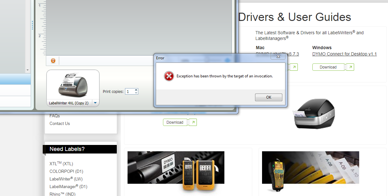Viewport: 388px width, 196px height.
Task: Click the Print copies number field
Action: (130, 91)
